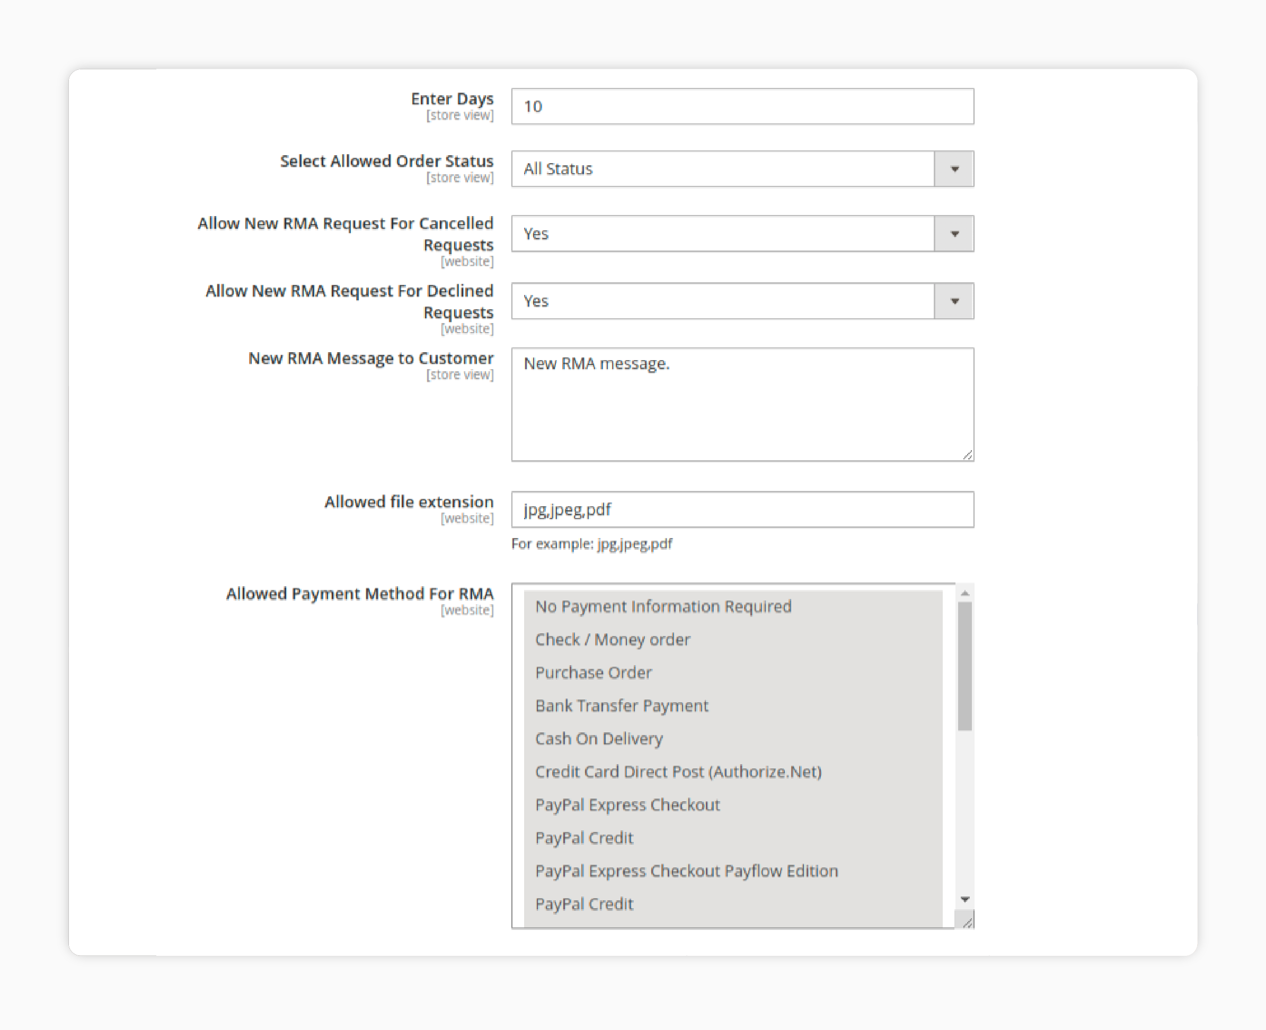The image size is (1266, 1030).
Task: Select 'PayPal Express Checkout Payflow Edition' method
Action: click(x=688, y=870)
